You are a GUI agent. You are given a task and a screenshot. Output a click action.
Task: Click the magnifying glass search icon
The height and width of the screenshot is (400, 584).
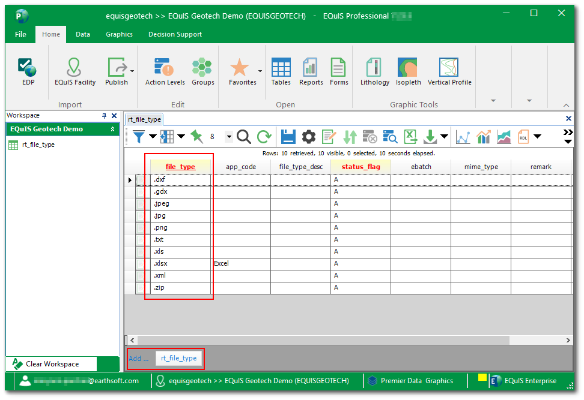pos(244,137)
